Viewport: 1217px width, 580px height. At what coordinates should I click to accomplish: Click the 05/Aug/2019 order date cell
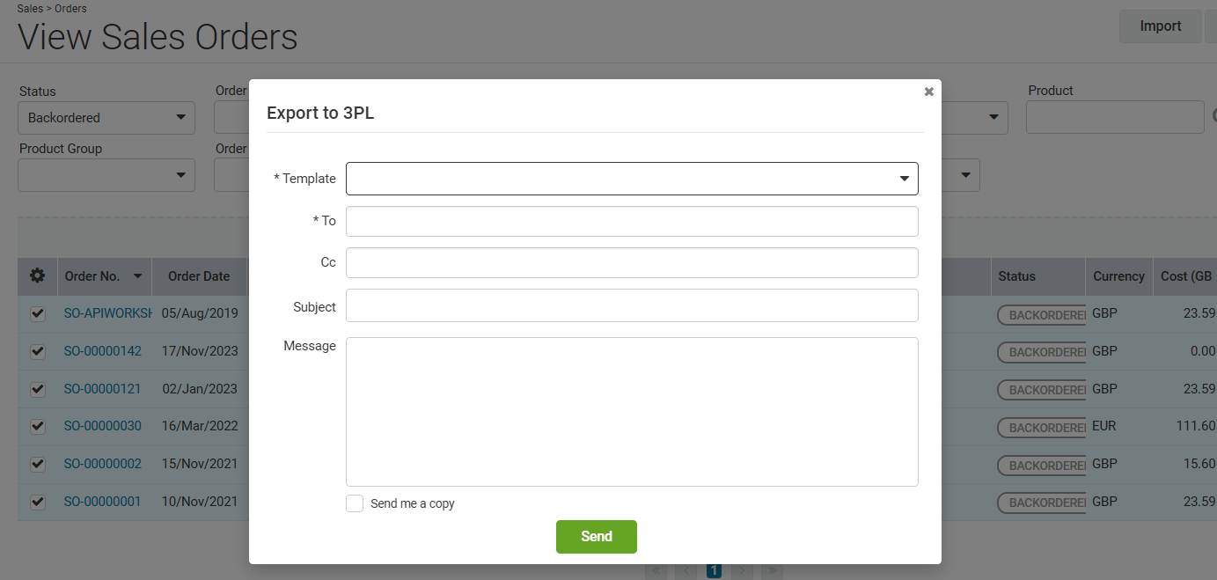200,313
